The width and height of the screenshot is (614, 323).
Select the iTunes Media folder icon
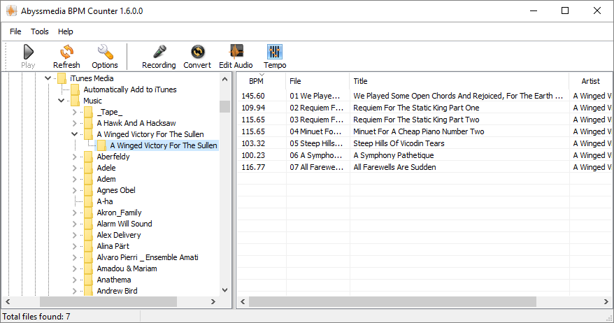[x=62, y=78]
